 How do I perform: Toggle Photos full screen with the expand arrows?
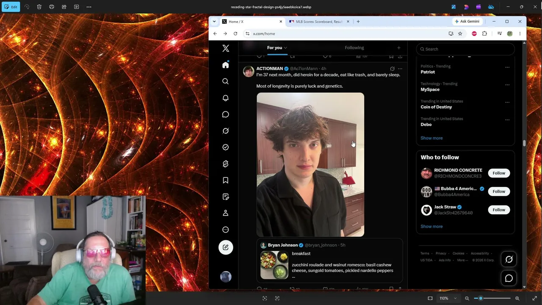click(534, 298)
